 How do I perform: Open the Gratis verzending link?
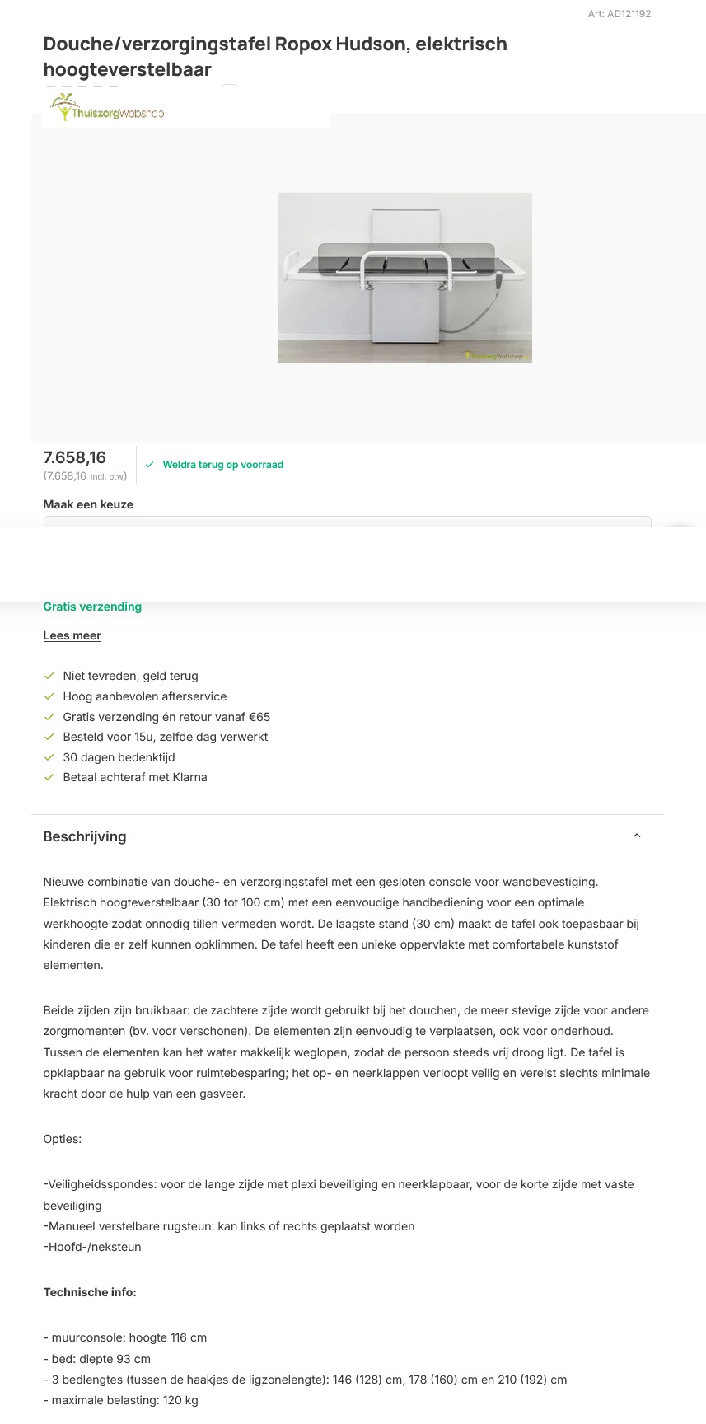92,606
